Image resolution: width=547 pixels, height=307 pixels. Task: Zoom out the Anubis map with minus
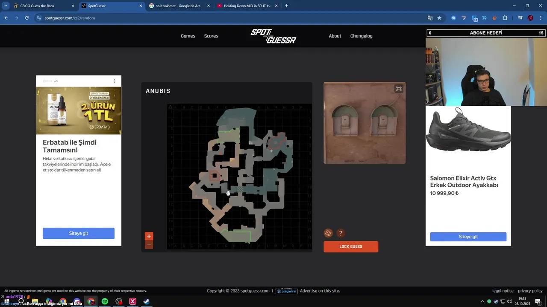149,245
